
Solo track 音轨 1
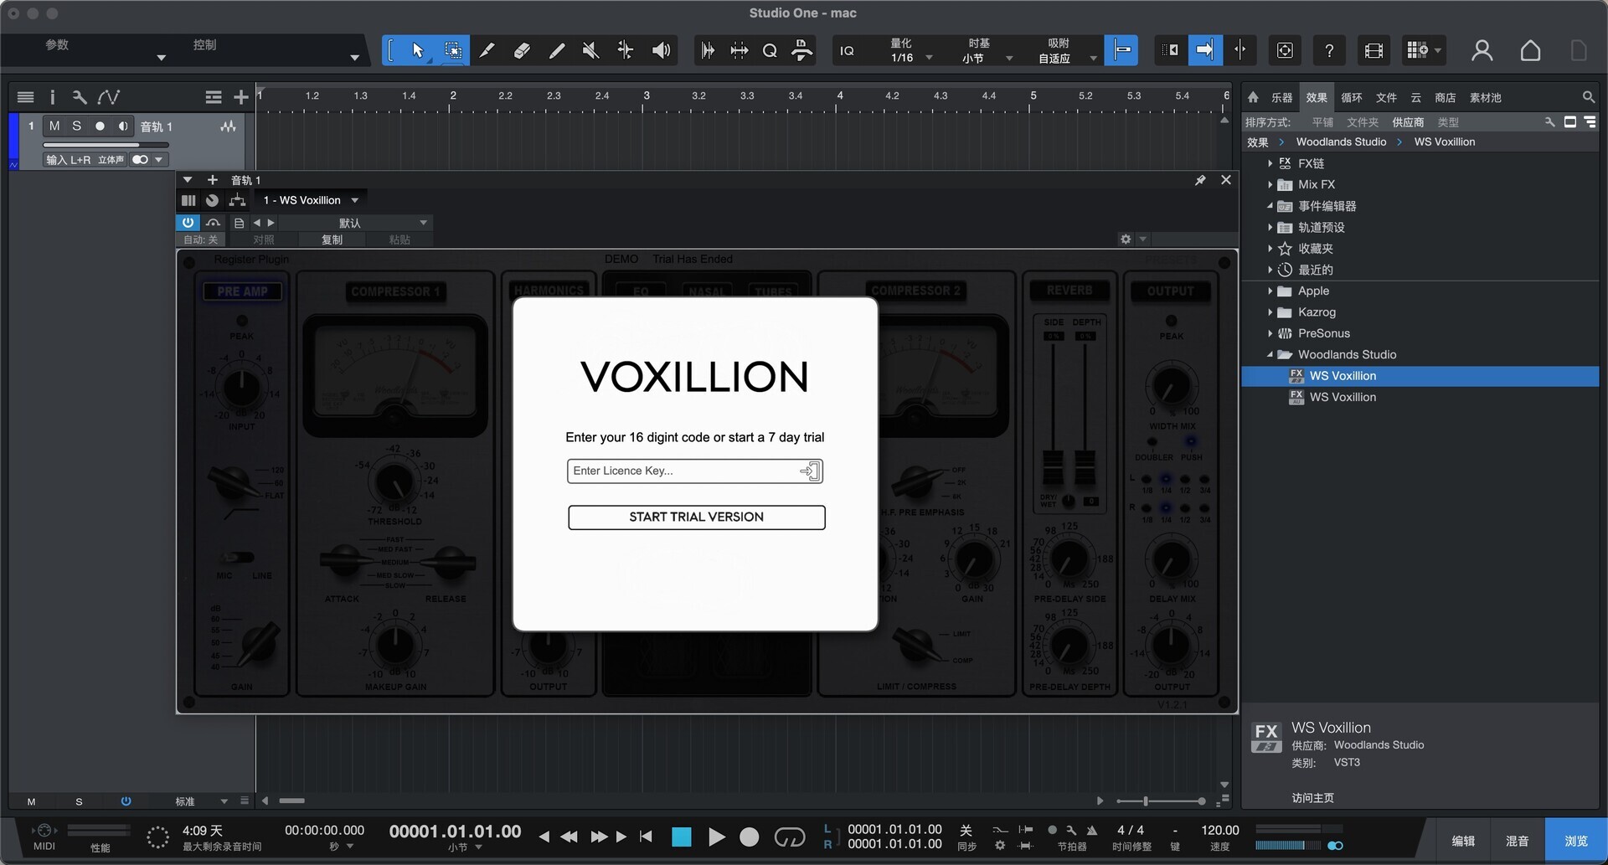[77, 126]
